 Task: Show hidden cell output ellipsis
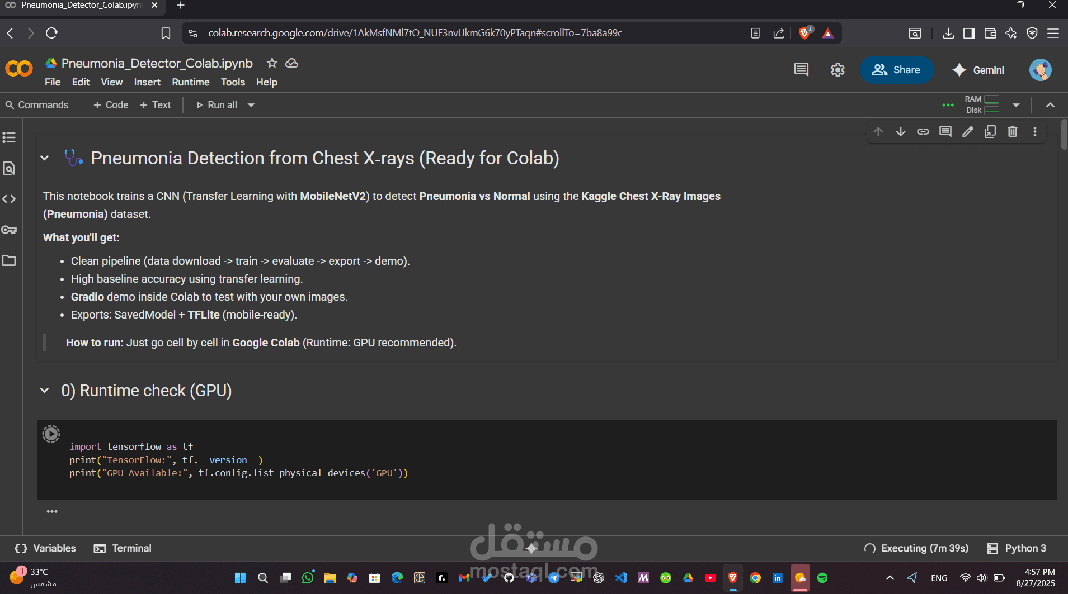click(x=52, y=511)
